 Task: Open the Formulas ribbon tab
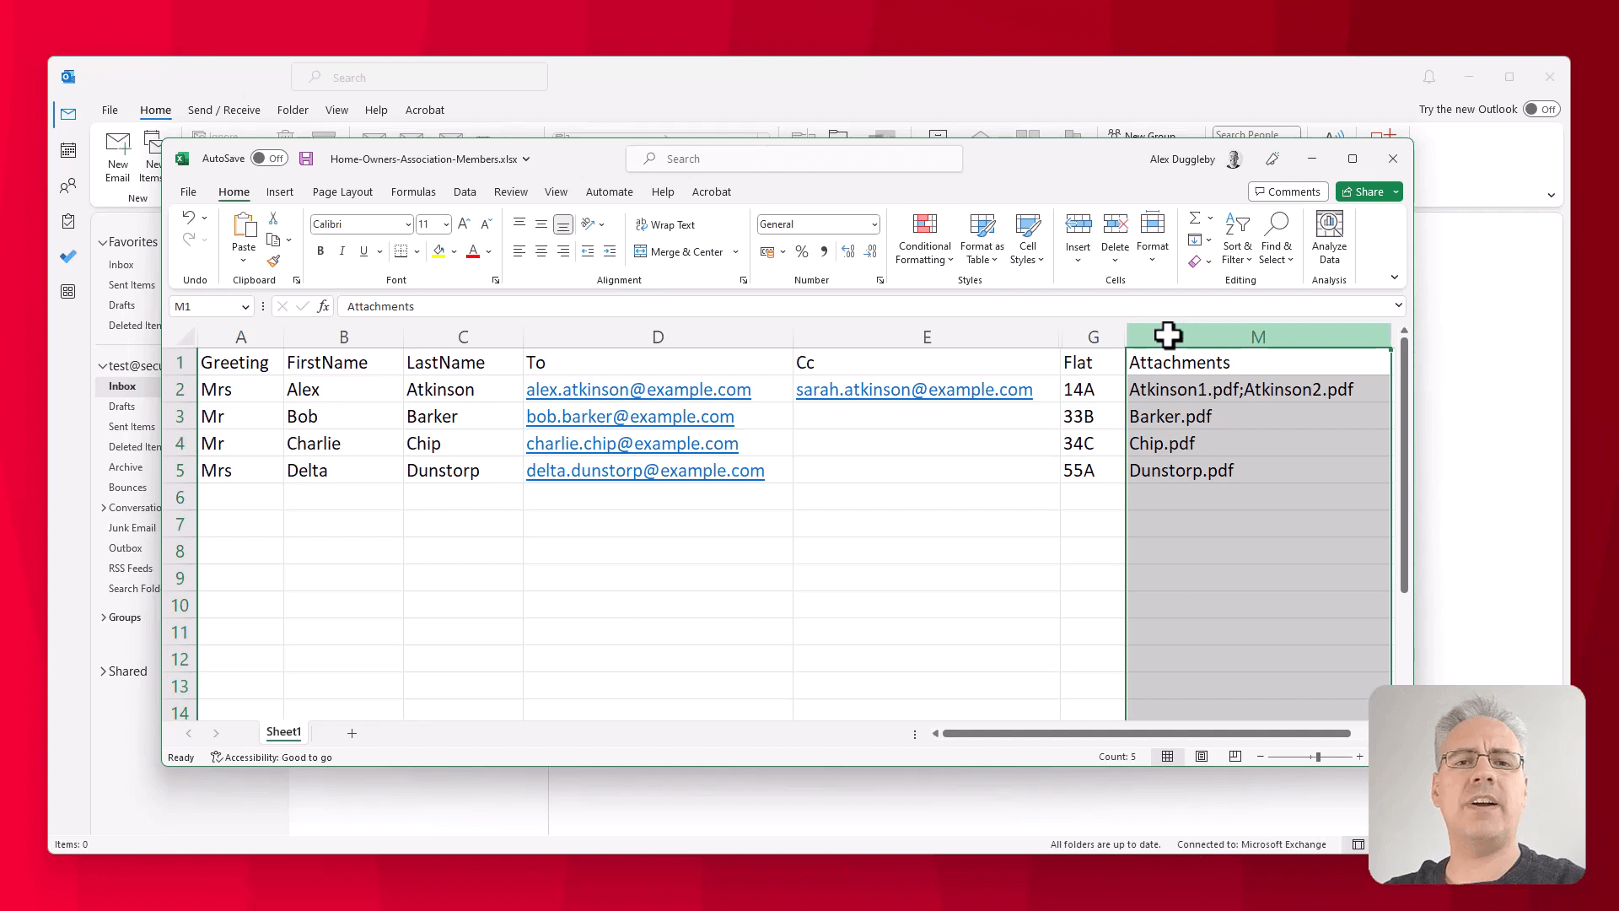pos(413,192)
